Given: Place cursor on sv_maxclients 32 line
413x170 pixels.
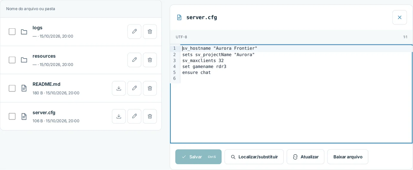Looking at the screenshot, I should click(x=203, y=61).
